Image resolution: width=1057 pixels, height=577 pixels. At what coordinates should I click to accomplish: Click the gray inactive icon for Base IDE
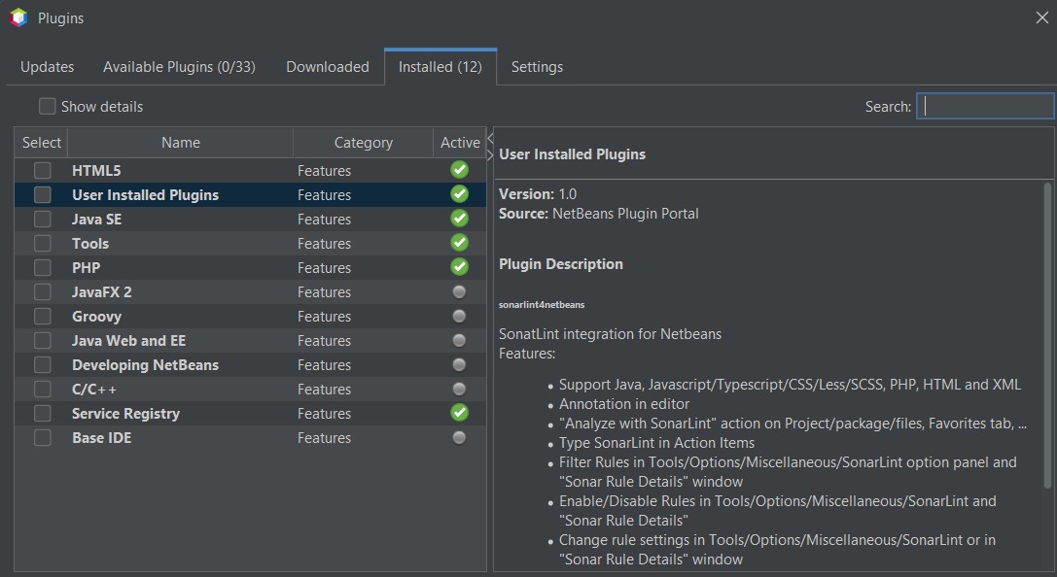pos(459,438)
